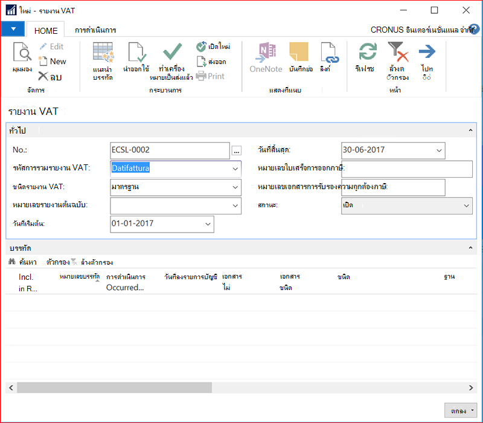Open original report number dropdown
Viewport: 483px width, 423px height.
pyautogui.click(x=235, y=205)
